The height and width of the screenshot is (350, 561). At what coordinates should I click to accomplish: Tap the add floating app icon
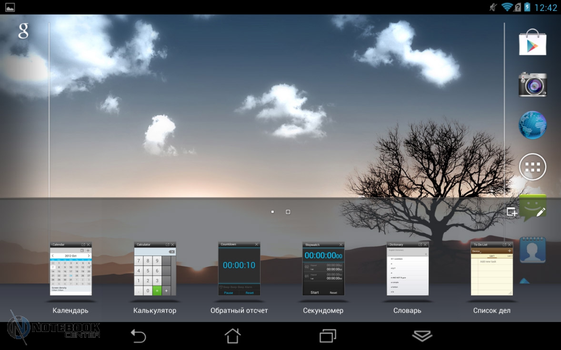[x=511, y=212]
